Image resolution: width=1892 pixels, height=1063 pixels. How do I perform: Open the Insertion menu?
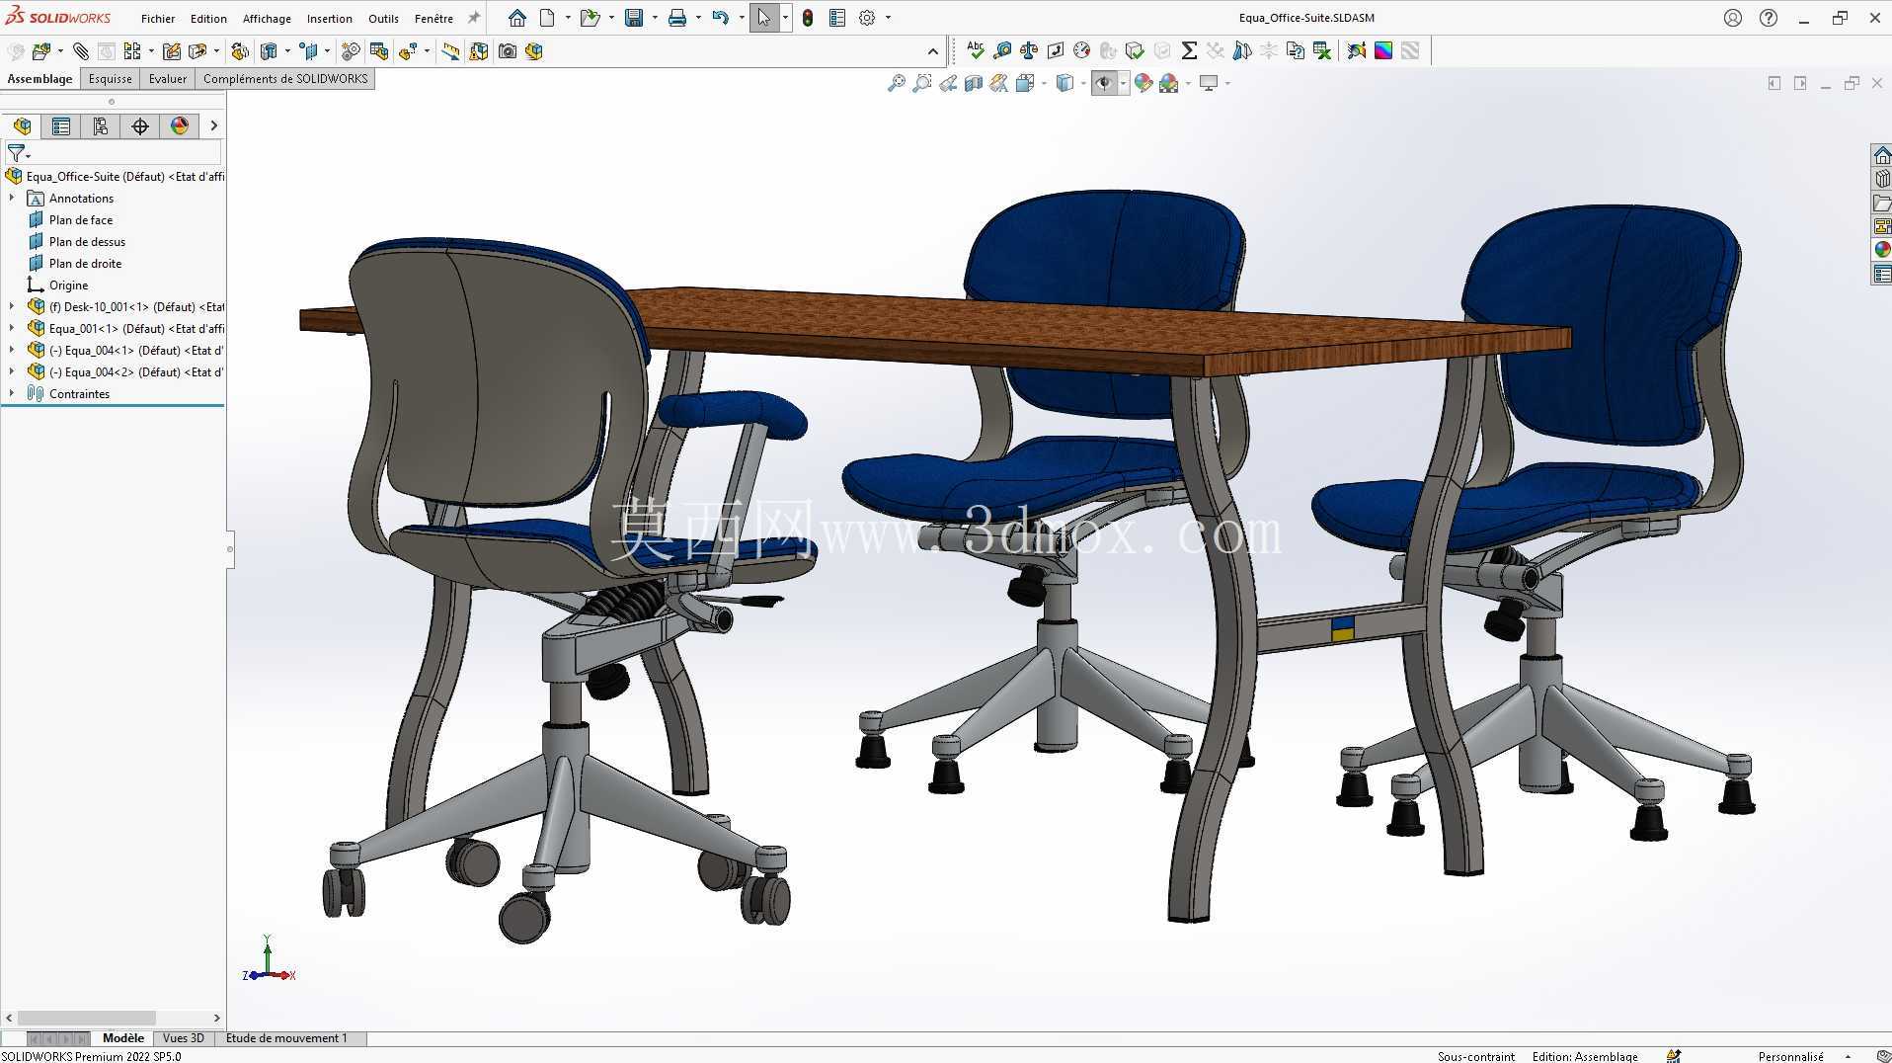(330, 19)
